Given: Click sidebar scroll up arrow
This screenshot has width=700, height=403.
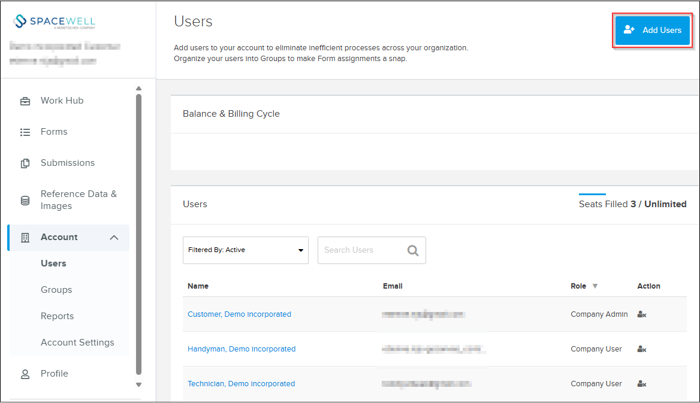Looking at the screenshot, I should [x=138, y=89].
